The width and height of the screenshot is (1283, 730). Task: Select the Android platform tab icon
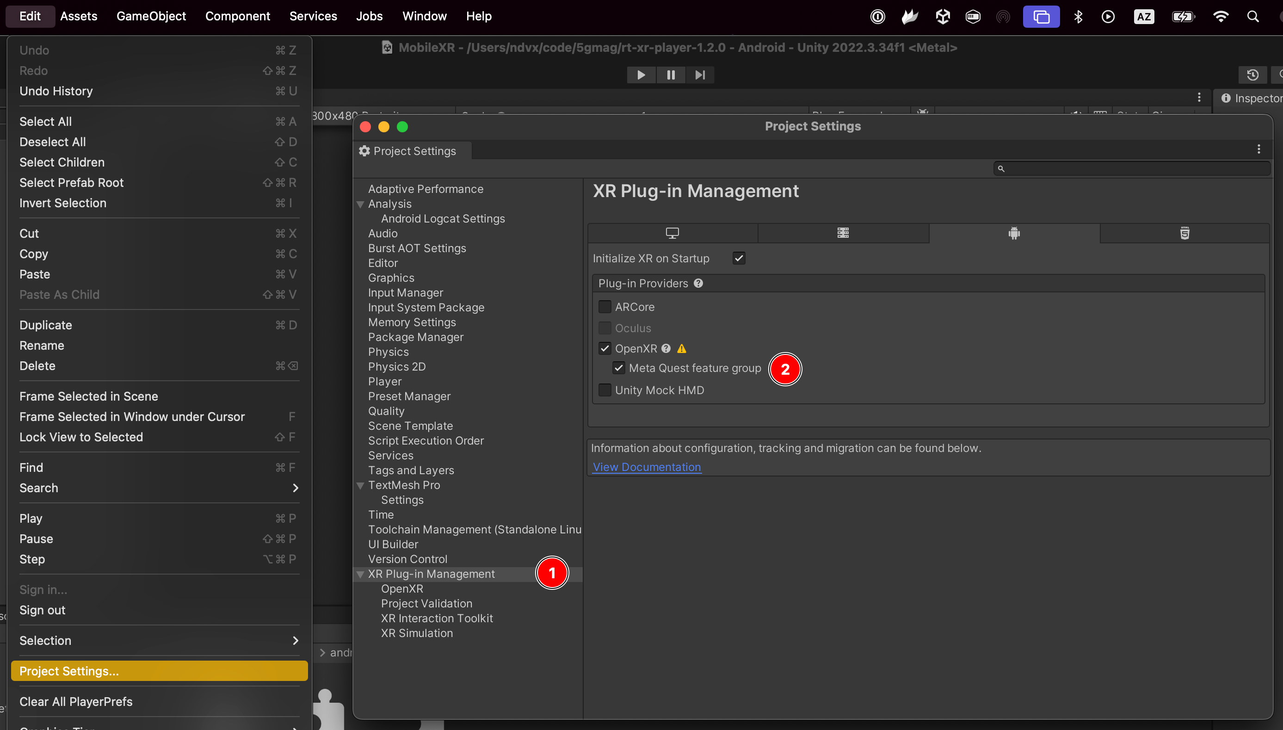click(1014, 233)
